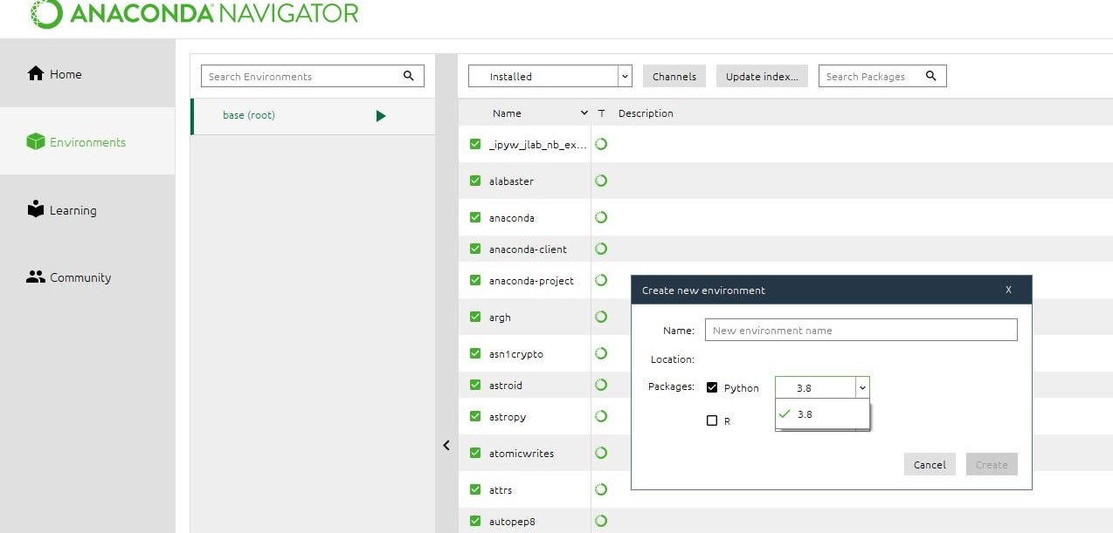Uncheck the asn1crypto package checkbox
This screenshot has height=533, width=1113.
point(475,353)
